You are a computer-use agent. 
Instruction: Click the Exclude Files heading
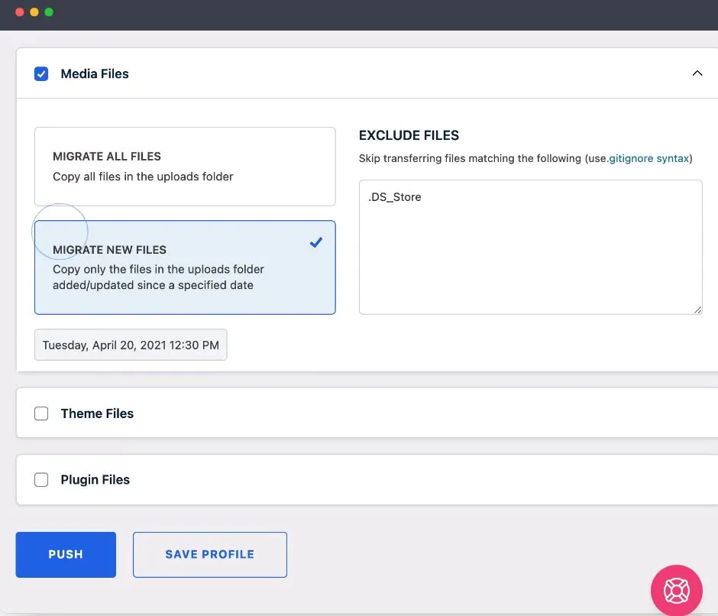coord(409,135)
